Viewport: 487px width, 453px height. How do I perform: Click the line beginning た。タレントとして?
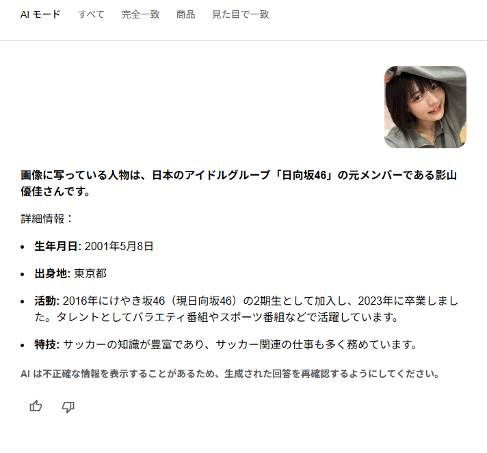216,317
